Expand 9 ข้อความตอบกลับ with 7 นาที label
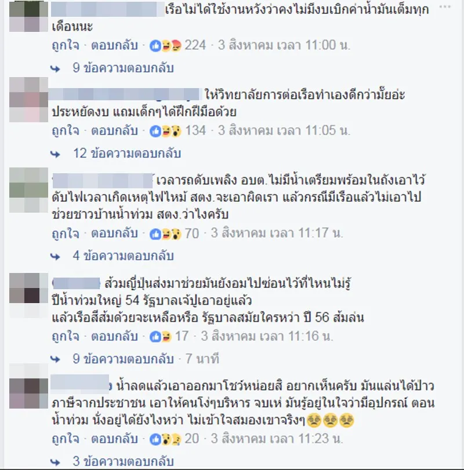This screenshot has width=464, height=470. 124,359
